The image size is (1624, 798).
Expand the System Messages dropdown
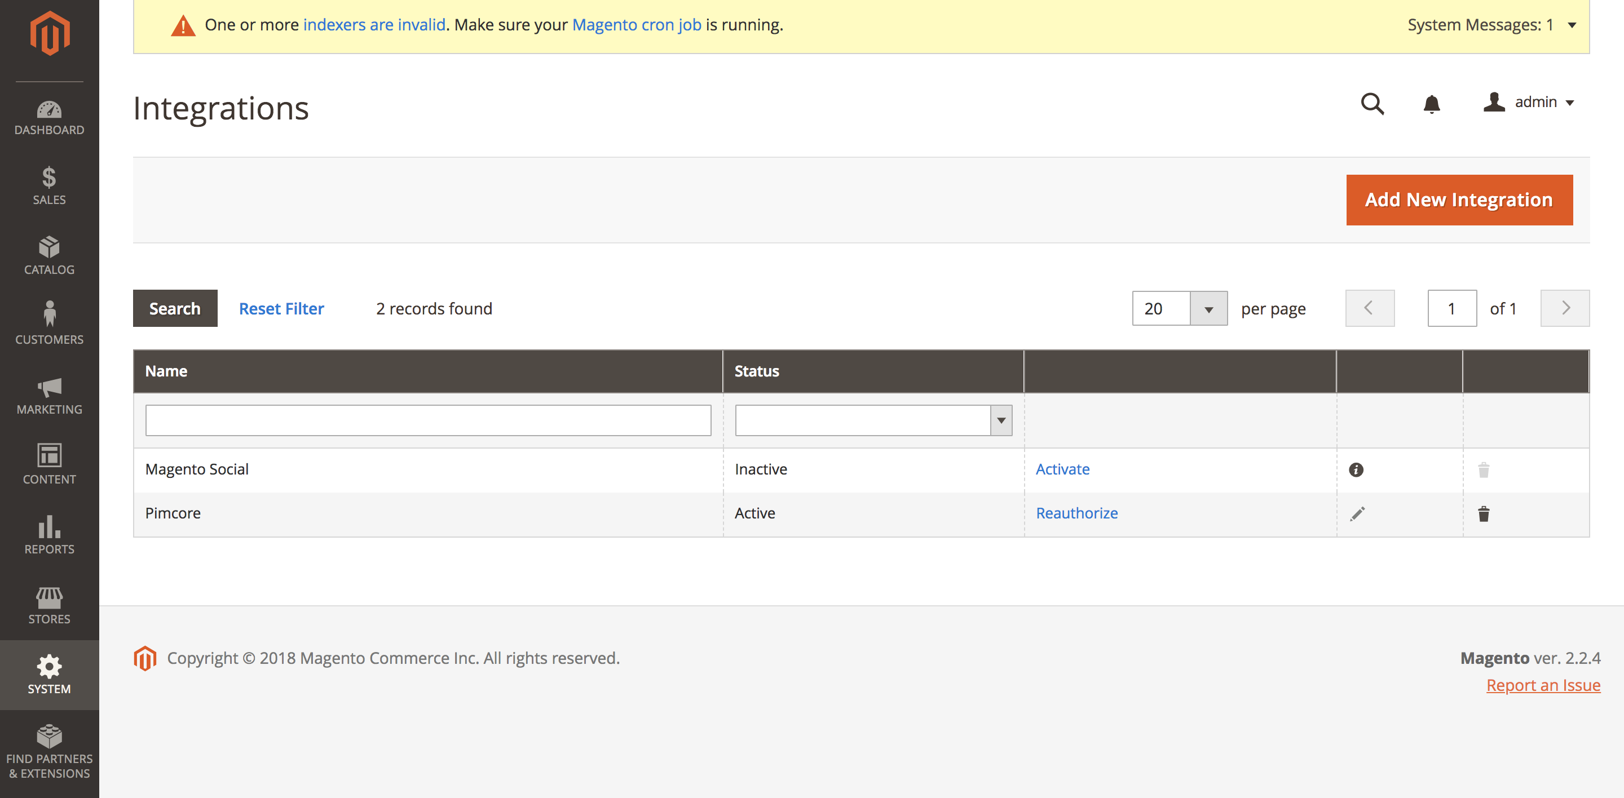click(1491, 25)
